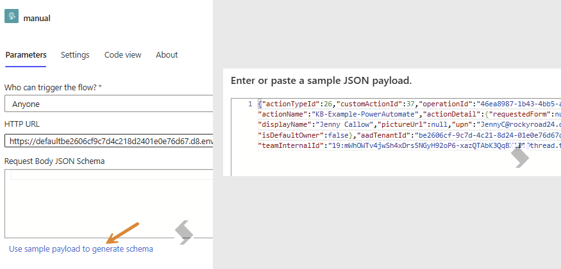Click inside Request Body JSON Schema box
This screenshot has width=561, height=269.
109,204
